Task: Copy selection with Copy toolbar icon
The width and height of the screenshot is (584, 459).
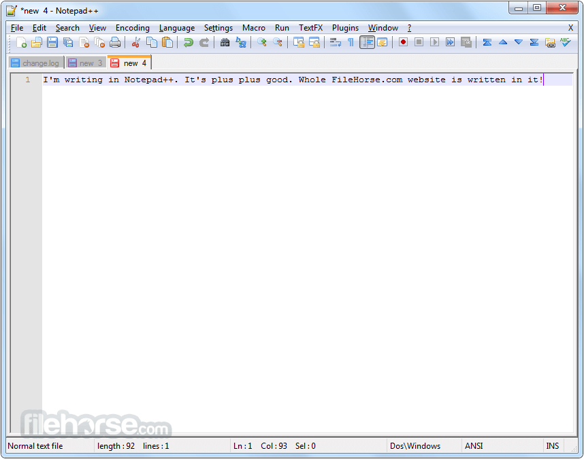Action: 152,42
